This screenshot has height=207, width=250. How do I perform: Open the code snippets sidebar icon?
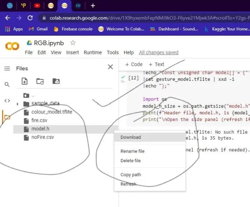(7, 101)
